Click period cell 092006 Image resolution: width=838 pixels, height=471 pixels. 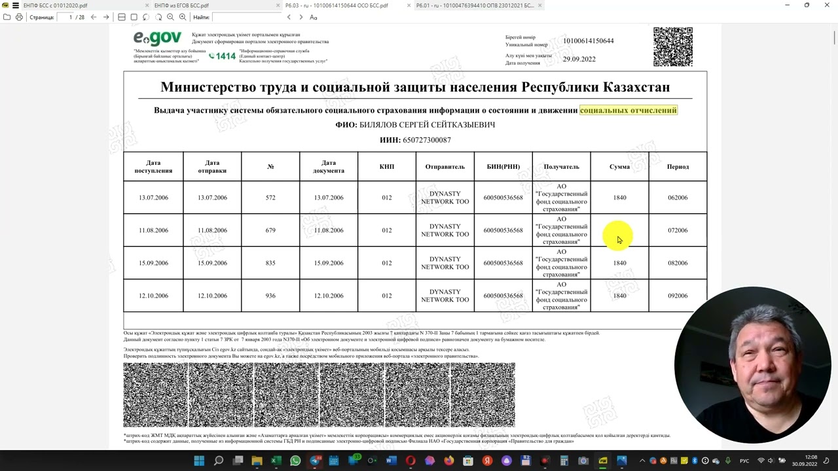(678, 296)
